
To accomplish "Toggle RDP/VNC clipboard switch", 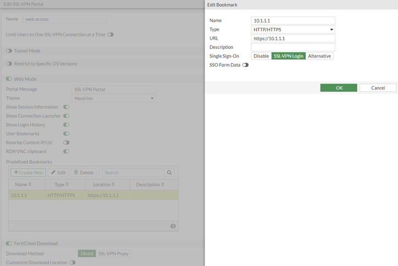I will 67,152.
